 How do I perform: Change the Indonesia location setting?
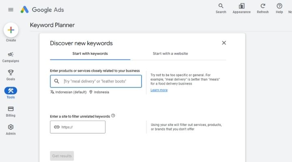tap(99, 92)
